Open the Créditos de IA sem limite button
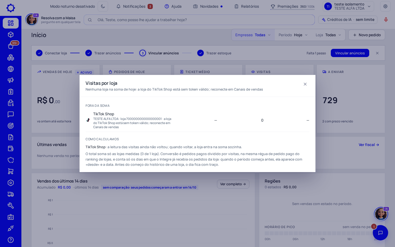 click(x=348, y=20)
